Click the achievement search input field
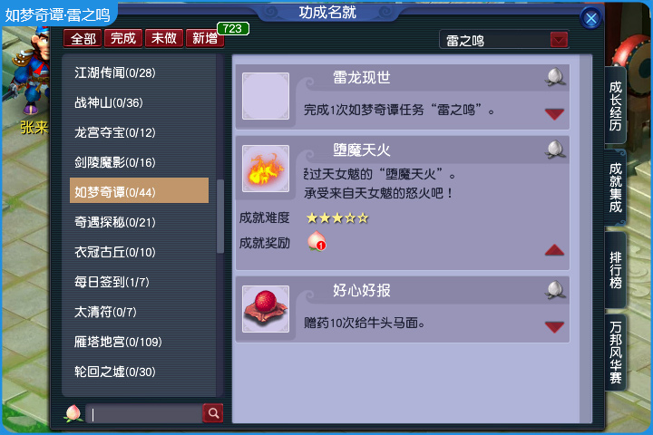 (144, 414)
